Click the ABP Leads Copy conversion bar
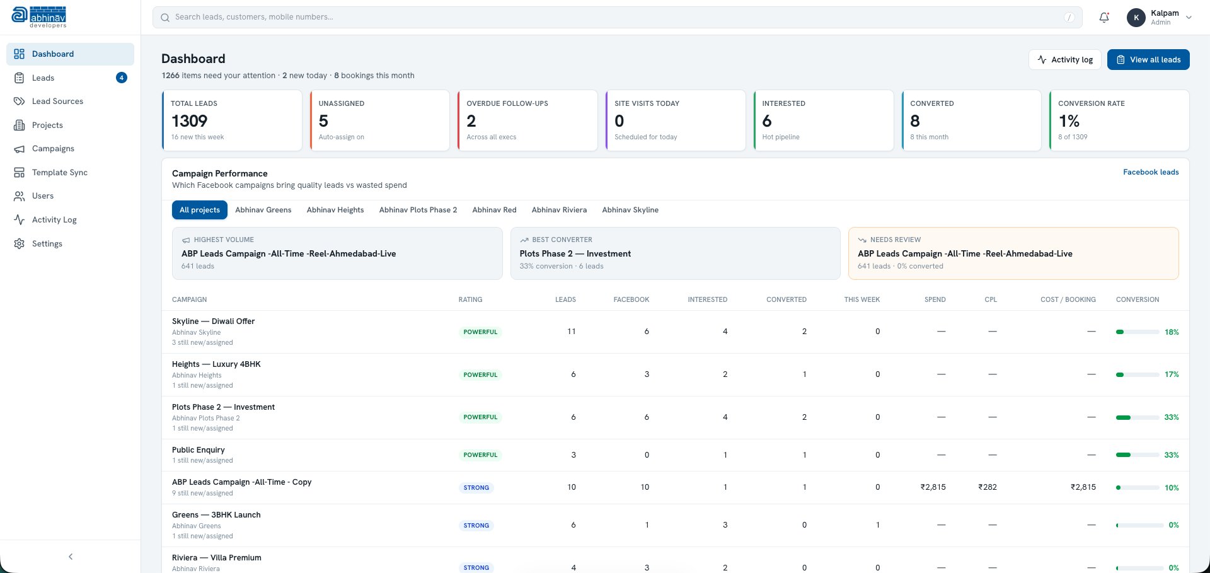 point(1138,488)
